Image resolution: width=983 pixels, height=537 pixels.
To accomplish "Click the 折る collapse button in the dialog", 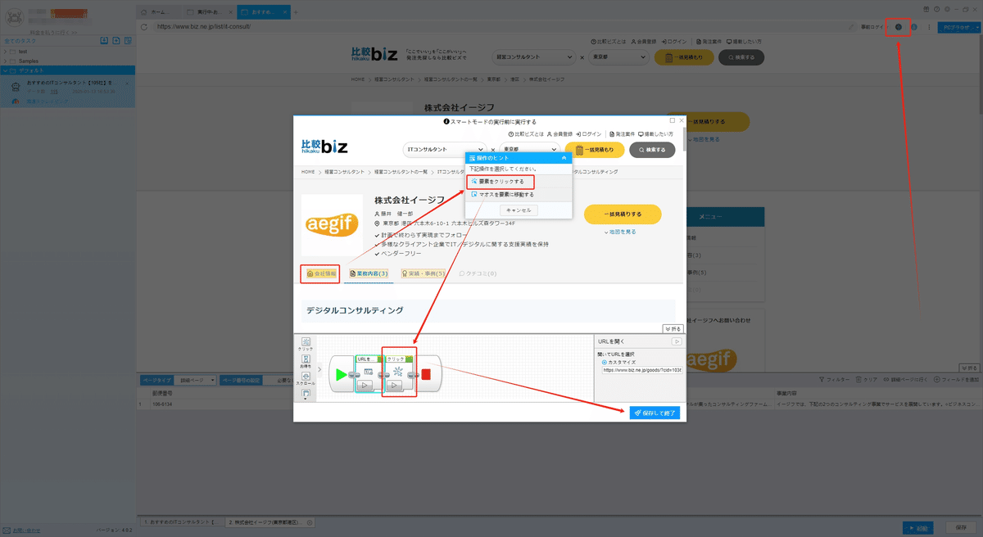I will click(673, 328).
